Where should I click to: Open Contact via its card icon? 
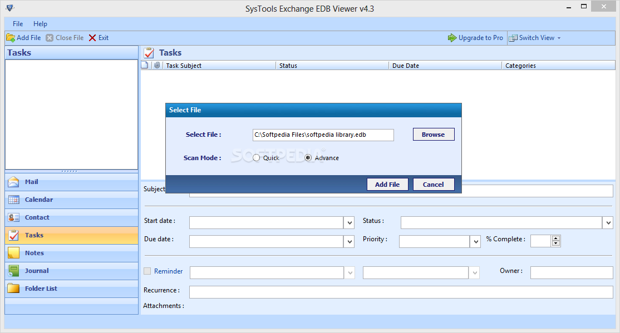pyautogui.click(x=13, y=217)
